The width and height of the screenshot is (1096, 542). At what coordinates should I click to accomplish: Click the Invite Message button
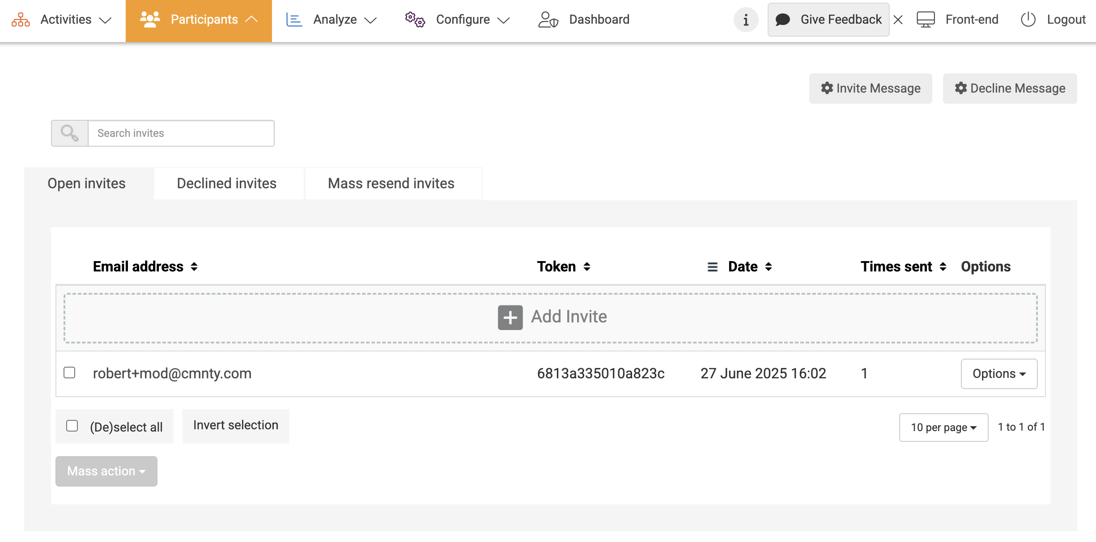tap(870, 89)
